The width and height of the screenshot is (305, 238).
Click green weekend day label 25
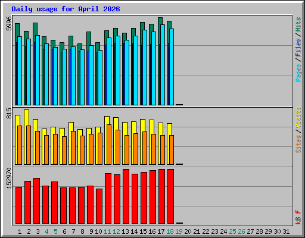pos(232,231)
